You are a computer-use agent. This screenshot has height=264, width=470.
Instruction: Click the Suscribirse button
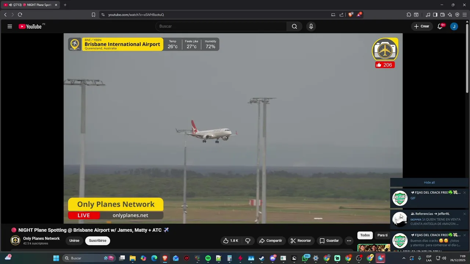(x=98, y=241)
